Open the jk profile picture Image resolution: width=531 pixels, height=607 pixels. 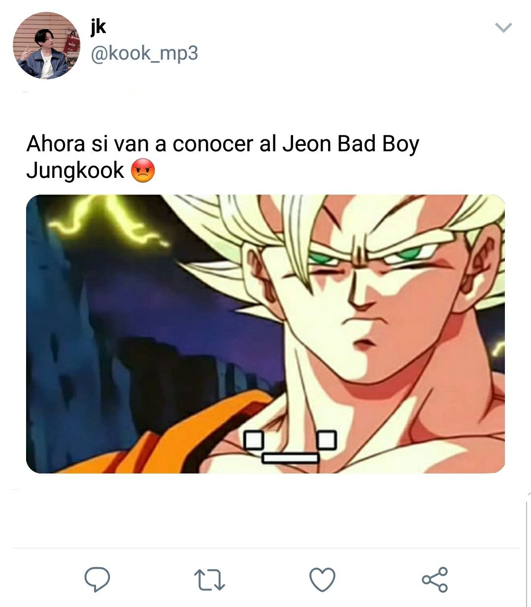tap(46, 46)
